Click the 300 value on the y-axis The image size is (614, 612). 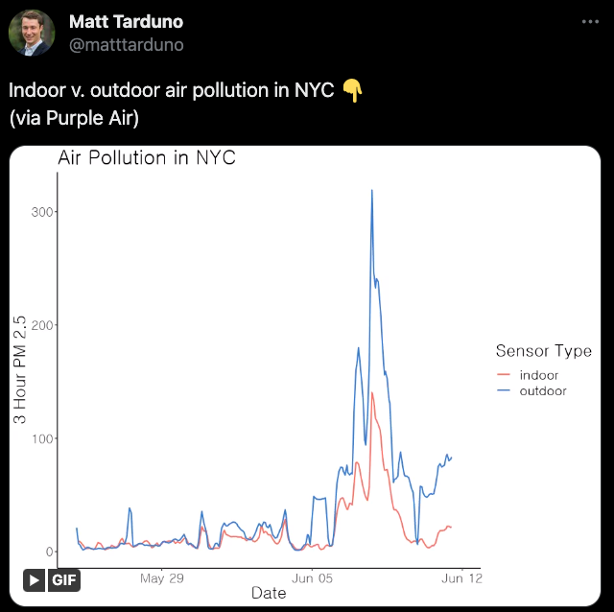(38, 211)
